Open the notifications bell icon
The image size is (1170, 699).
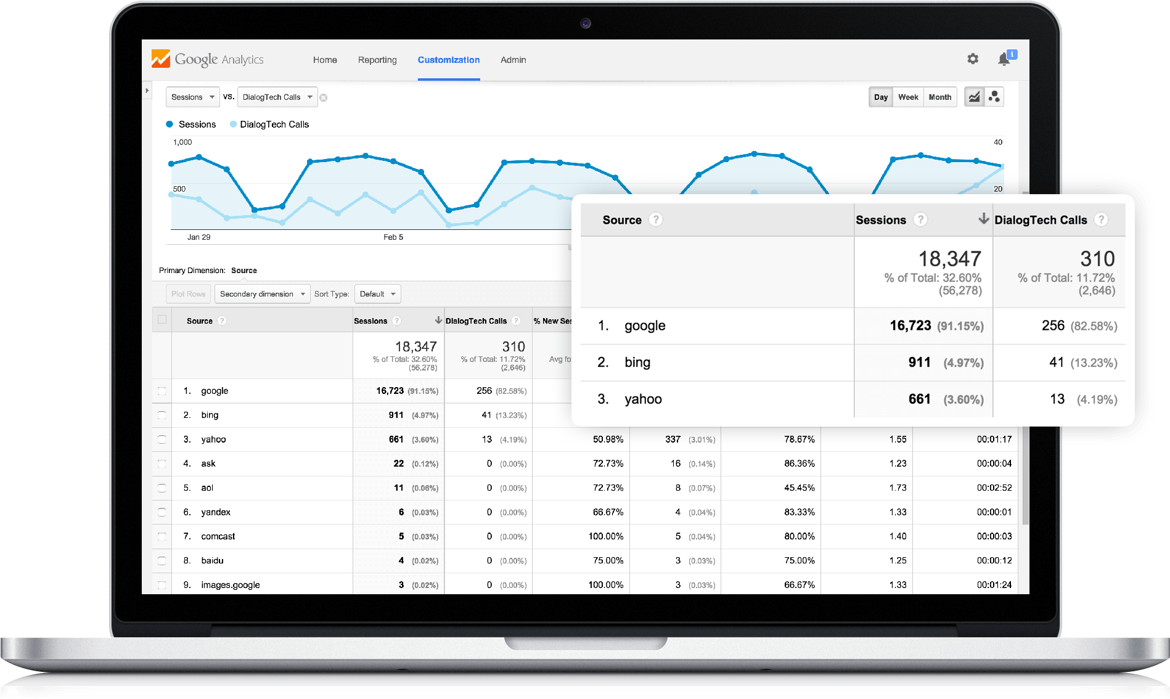(1003, 59)
